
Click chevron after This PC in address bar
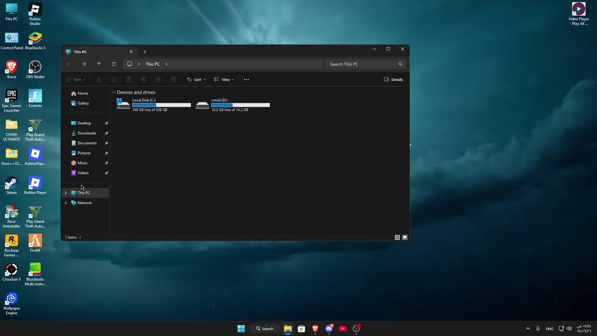166,64
